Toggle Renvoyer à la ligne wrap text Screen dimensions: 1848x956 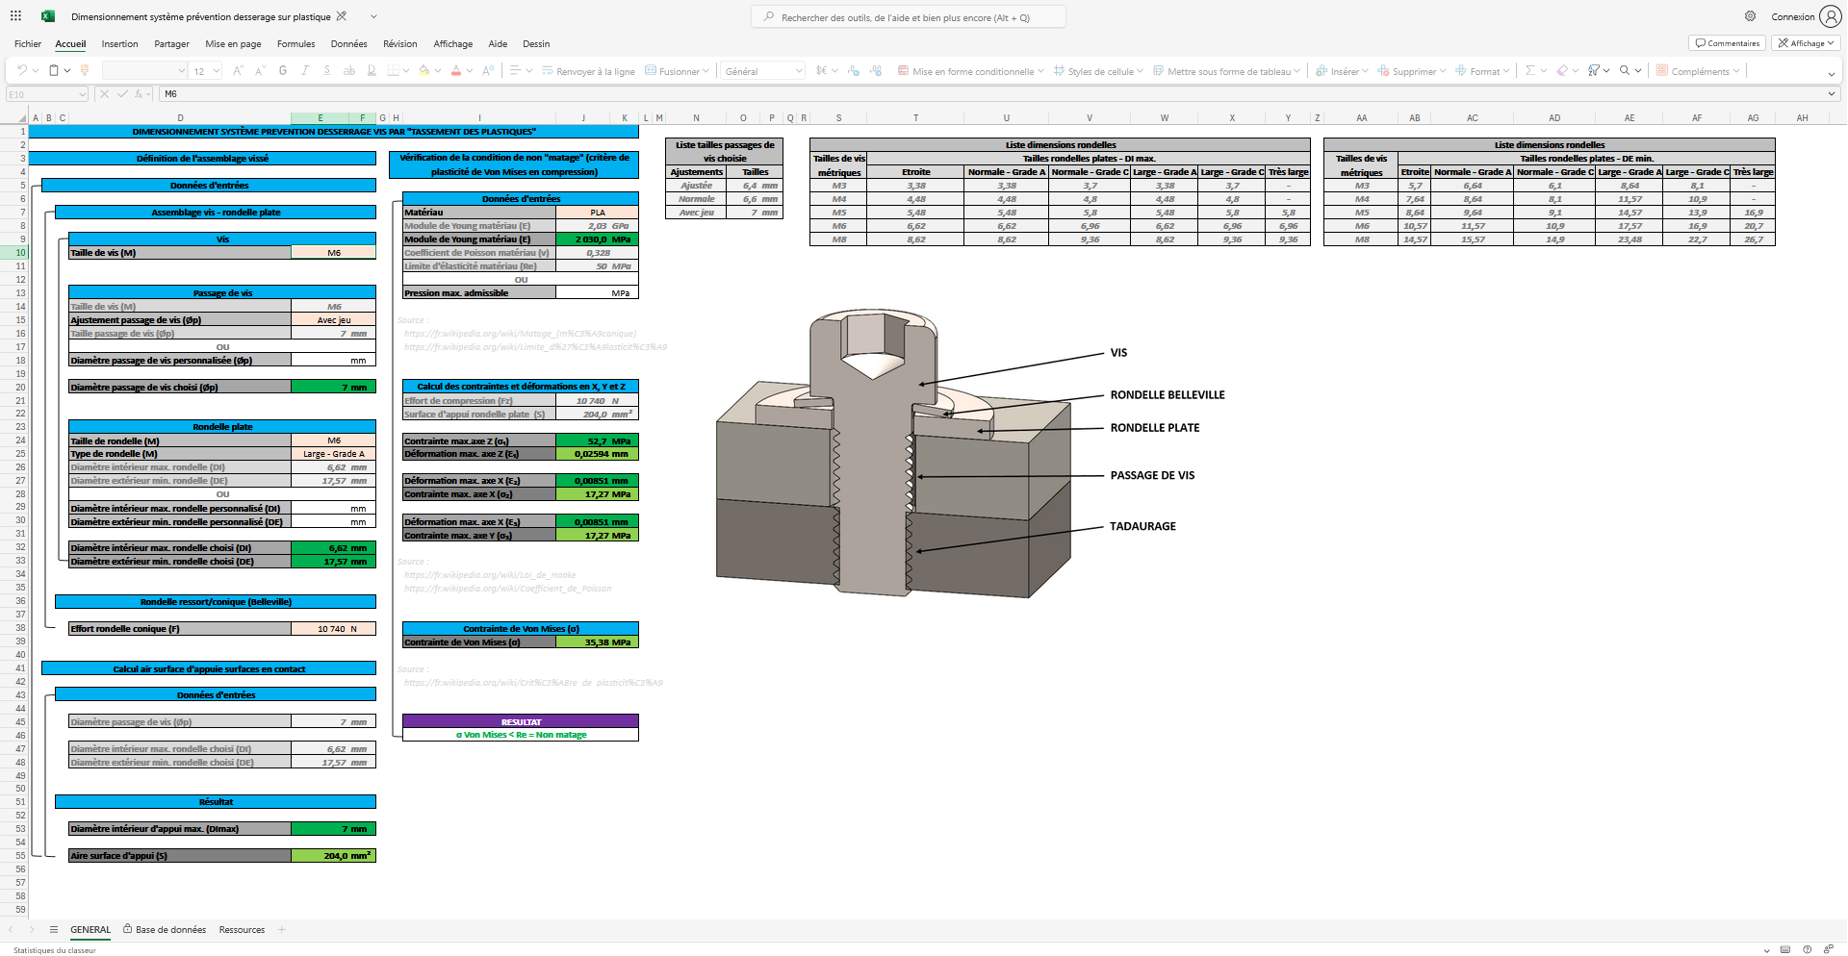tap(588, 71)
